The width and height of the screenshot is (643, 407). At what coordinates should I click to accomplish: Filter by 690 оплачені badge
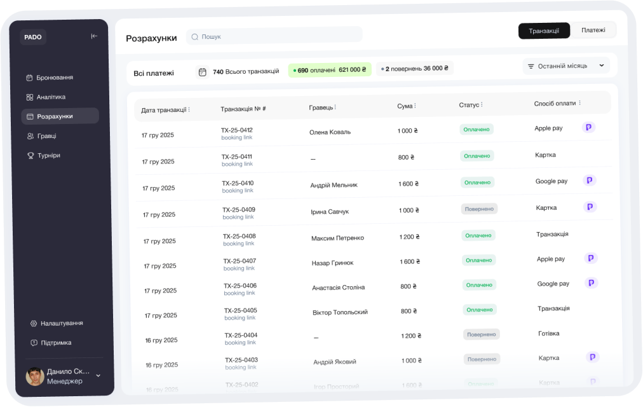[329, 70]
